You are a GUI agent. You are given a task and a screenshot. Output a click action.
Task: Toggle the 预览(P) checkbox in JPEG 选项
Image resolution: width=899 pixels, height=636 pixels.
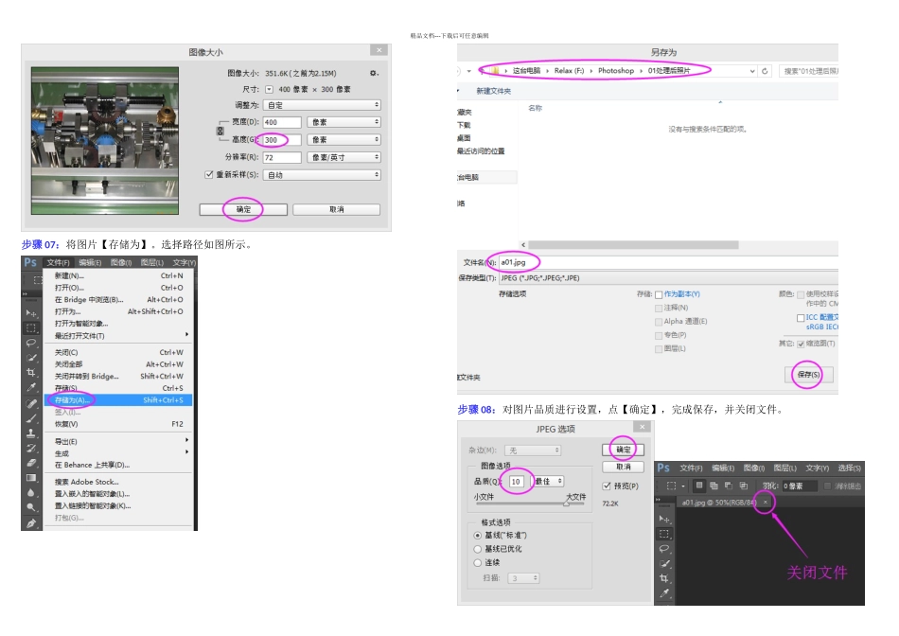point(607,486)
